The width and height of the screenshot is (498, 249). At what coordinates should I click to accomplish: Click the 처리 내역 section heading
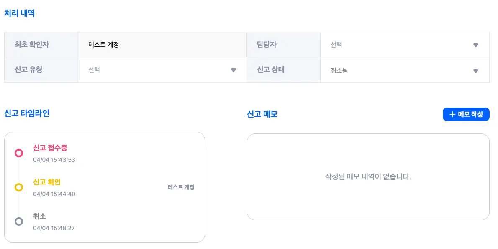click(x=19, y=13)
